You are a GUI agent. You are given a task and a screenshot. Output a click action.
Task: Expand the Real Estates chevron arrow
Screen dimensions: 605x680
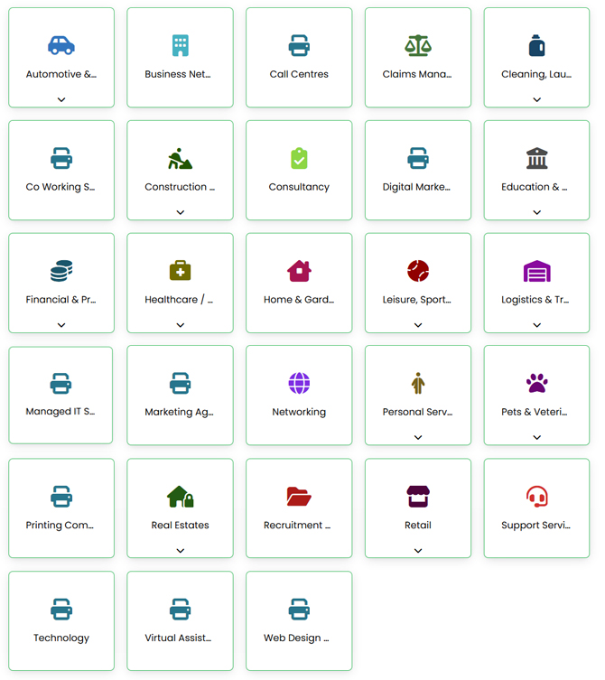[180, 550]
